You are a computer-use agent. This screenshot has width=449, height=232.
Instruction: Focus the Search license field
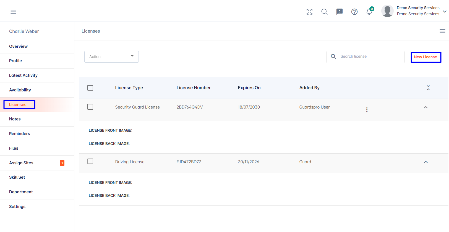[x=365, y=57]
